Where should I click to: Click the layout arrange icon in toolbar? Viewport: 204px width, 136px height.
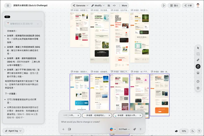109,6
